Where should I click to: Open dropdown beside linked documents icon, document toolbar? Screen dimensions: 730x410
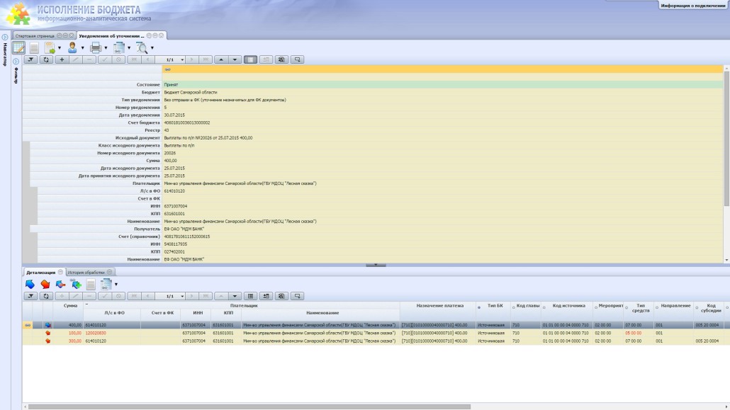(129, 48)
